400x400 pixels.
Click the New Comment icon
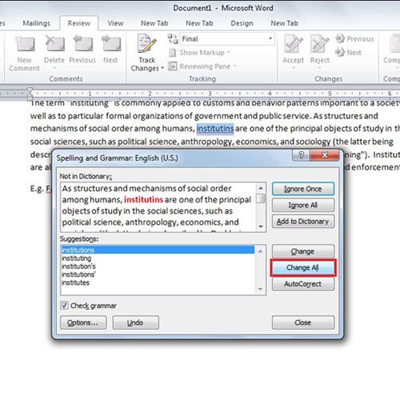(x=25, y=43)
